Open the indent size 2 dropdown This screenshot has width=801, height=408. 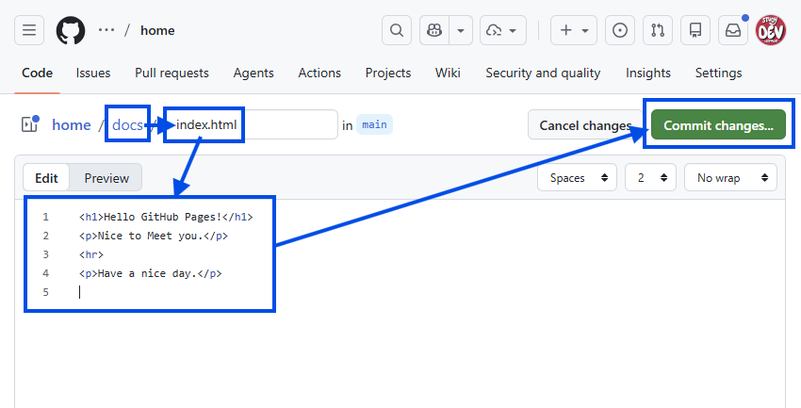tap(650, 178)
